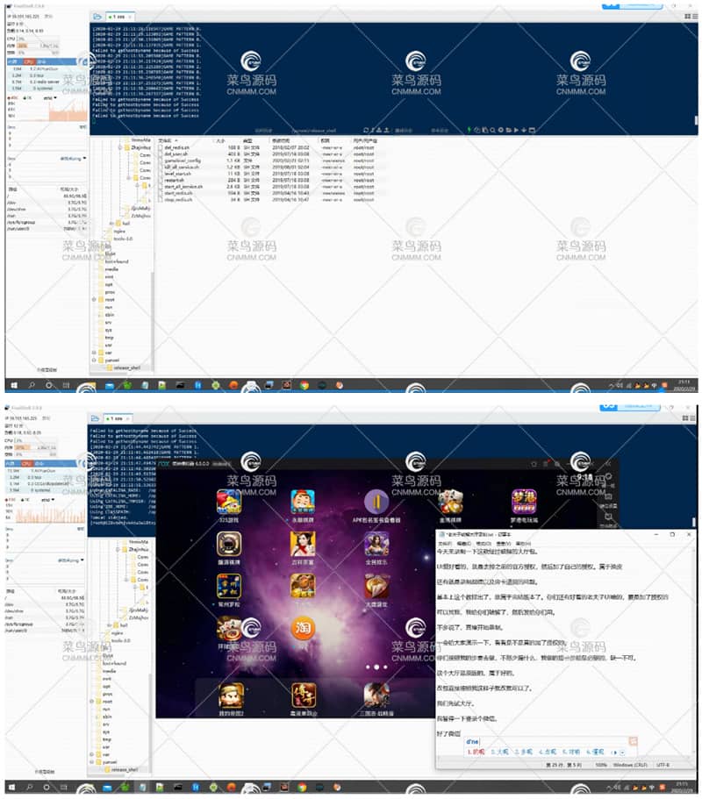The width and height of the screenshot is (702, 799).
Task: Click the upper terminal's vertical scrollbar thumb
Action: coord(696,120)
